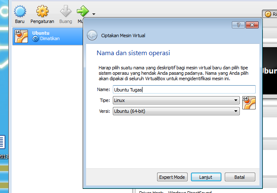
Task: Click the Baru new machine icon
Action: tap(20, 11)
